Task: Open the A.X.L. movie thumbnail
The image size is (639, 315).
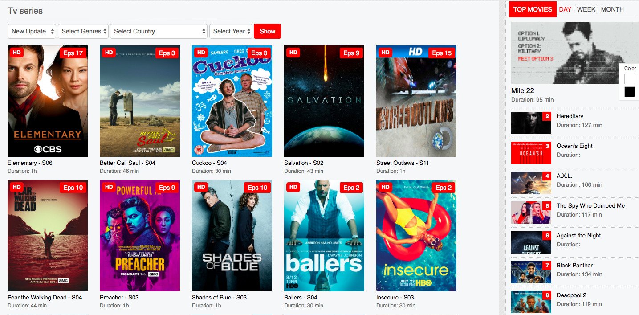Action: coord(531,183)
